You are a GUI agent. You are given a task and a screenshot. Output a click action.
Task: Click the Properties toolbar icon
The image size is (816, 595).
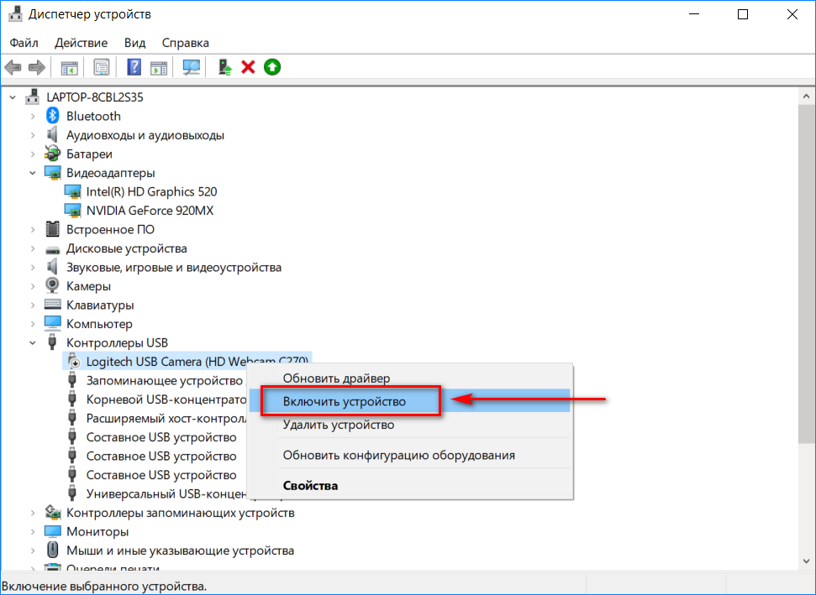(102, 67)
